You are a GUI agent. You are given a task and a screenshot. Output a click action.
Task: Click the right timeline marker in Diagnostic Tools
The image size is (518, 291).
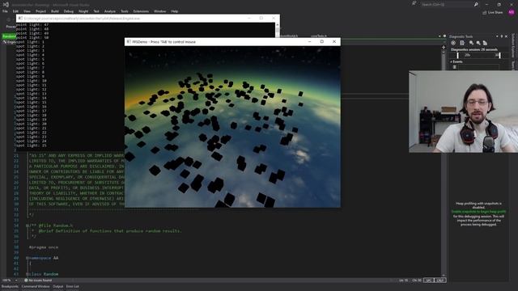click(499, 55)
